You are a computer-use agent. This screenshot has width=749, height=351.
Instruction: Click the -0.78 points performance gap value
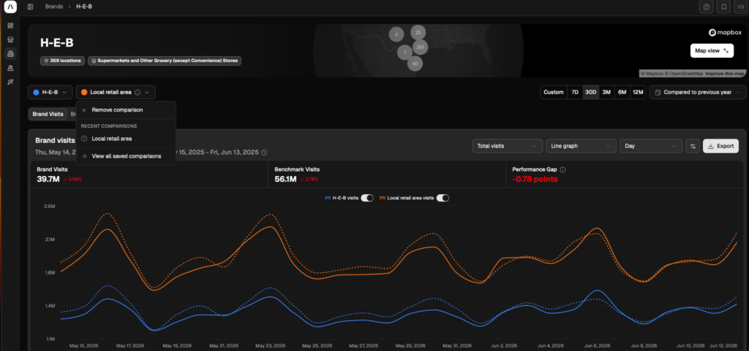pyautogui.click(x=535, y=179)
